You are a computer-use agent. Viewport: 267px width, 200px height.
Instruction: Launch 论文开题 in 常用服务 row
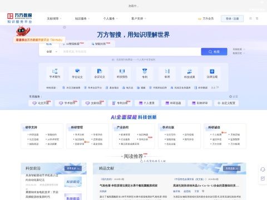41,103
